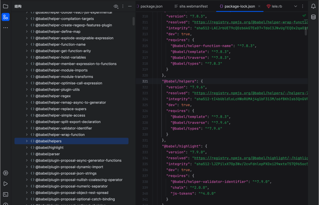The width and height of the screenshot is (319, 205).
Task: Select @babel/helper-member-expression-to-functions row
Action: [x=71, y=64]
